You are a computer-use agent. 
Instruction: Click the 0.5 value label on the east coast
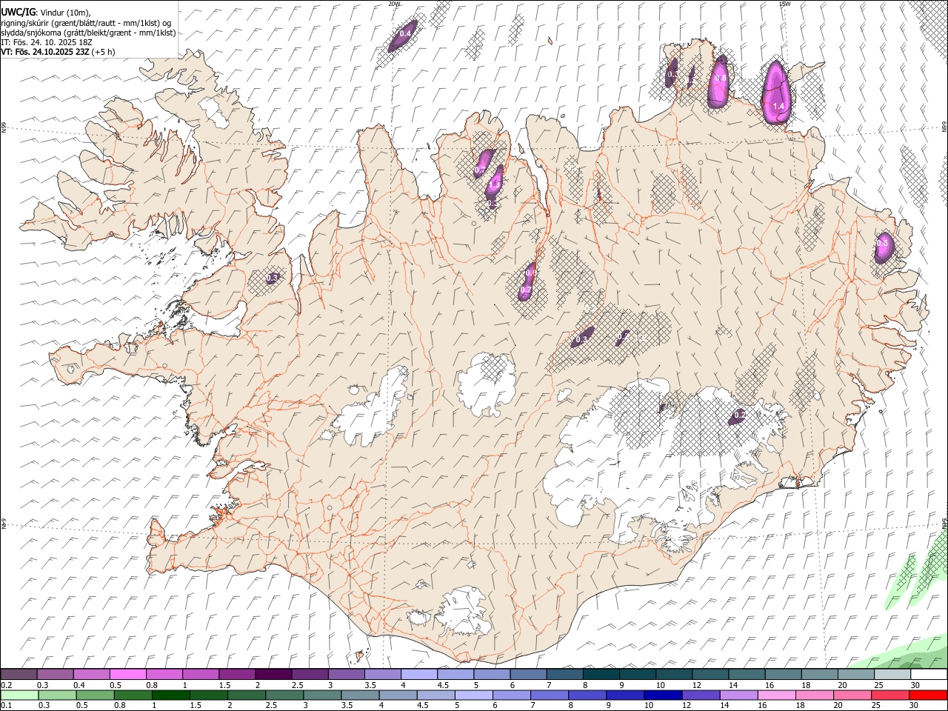[882, 243]
